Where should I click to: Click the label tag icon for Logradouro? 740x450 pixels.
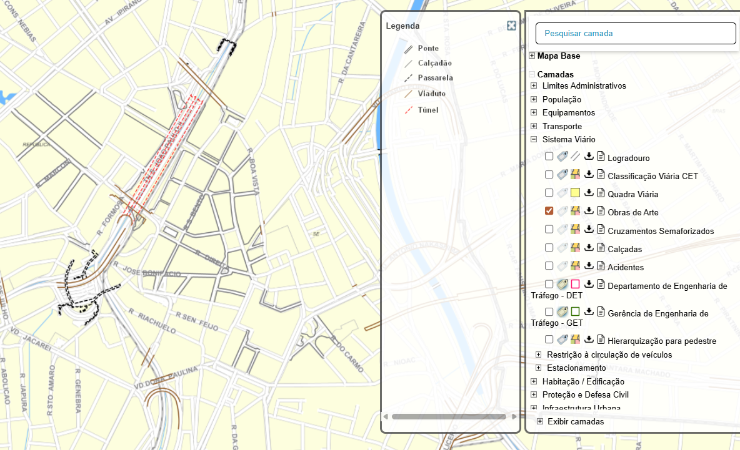pos(562,157)
